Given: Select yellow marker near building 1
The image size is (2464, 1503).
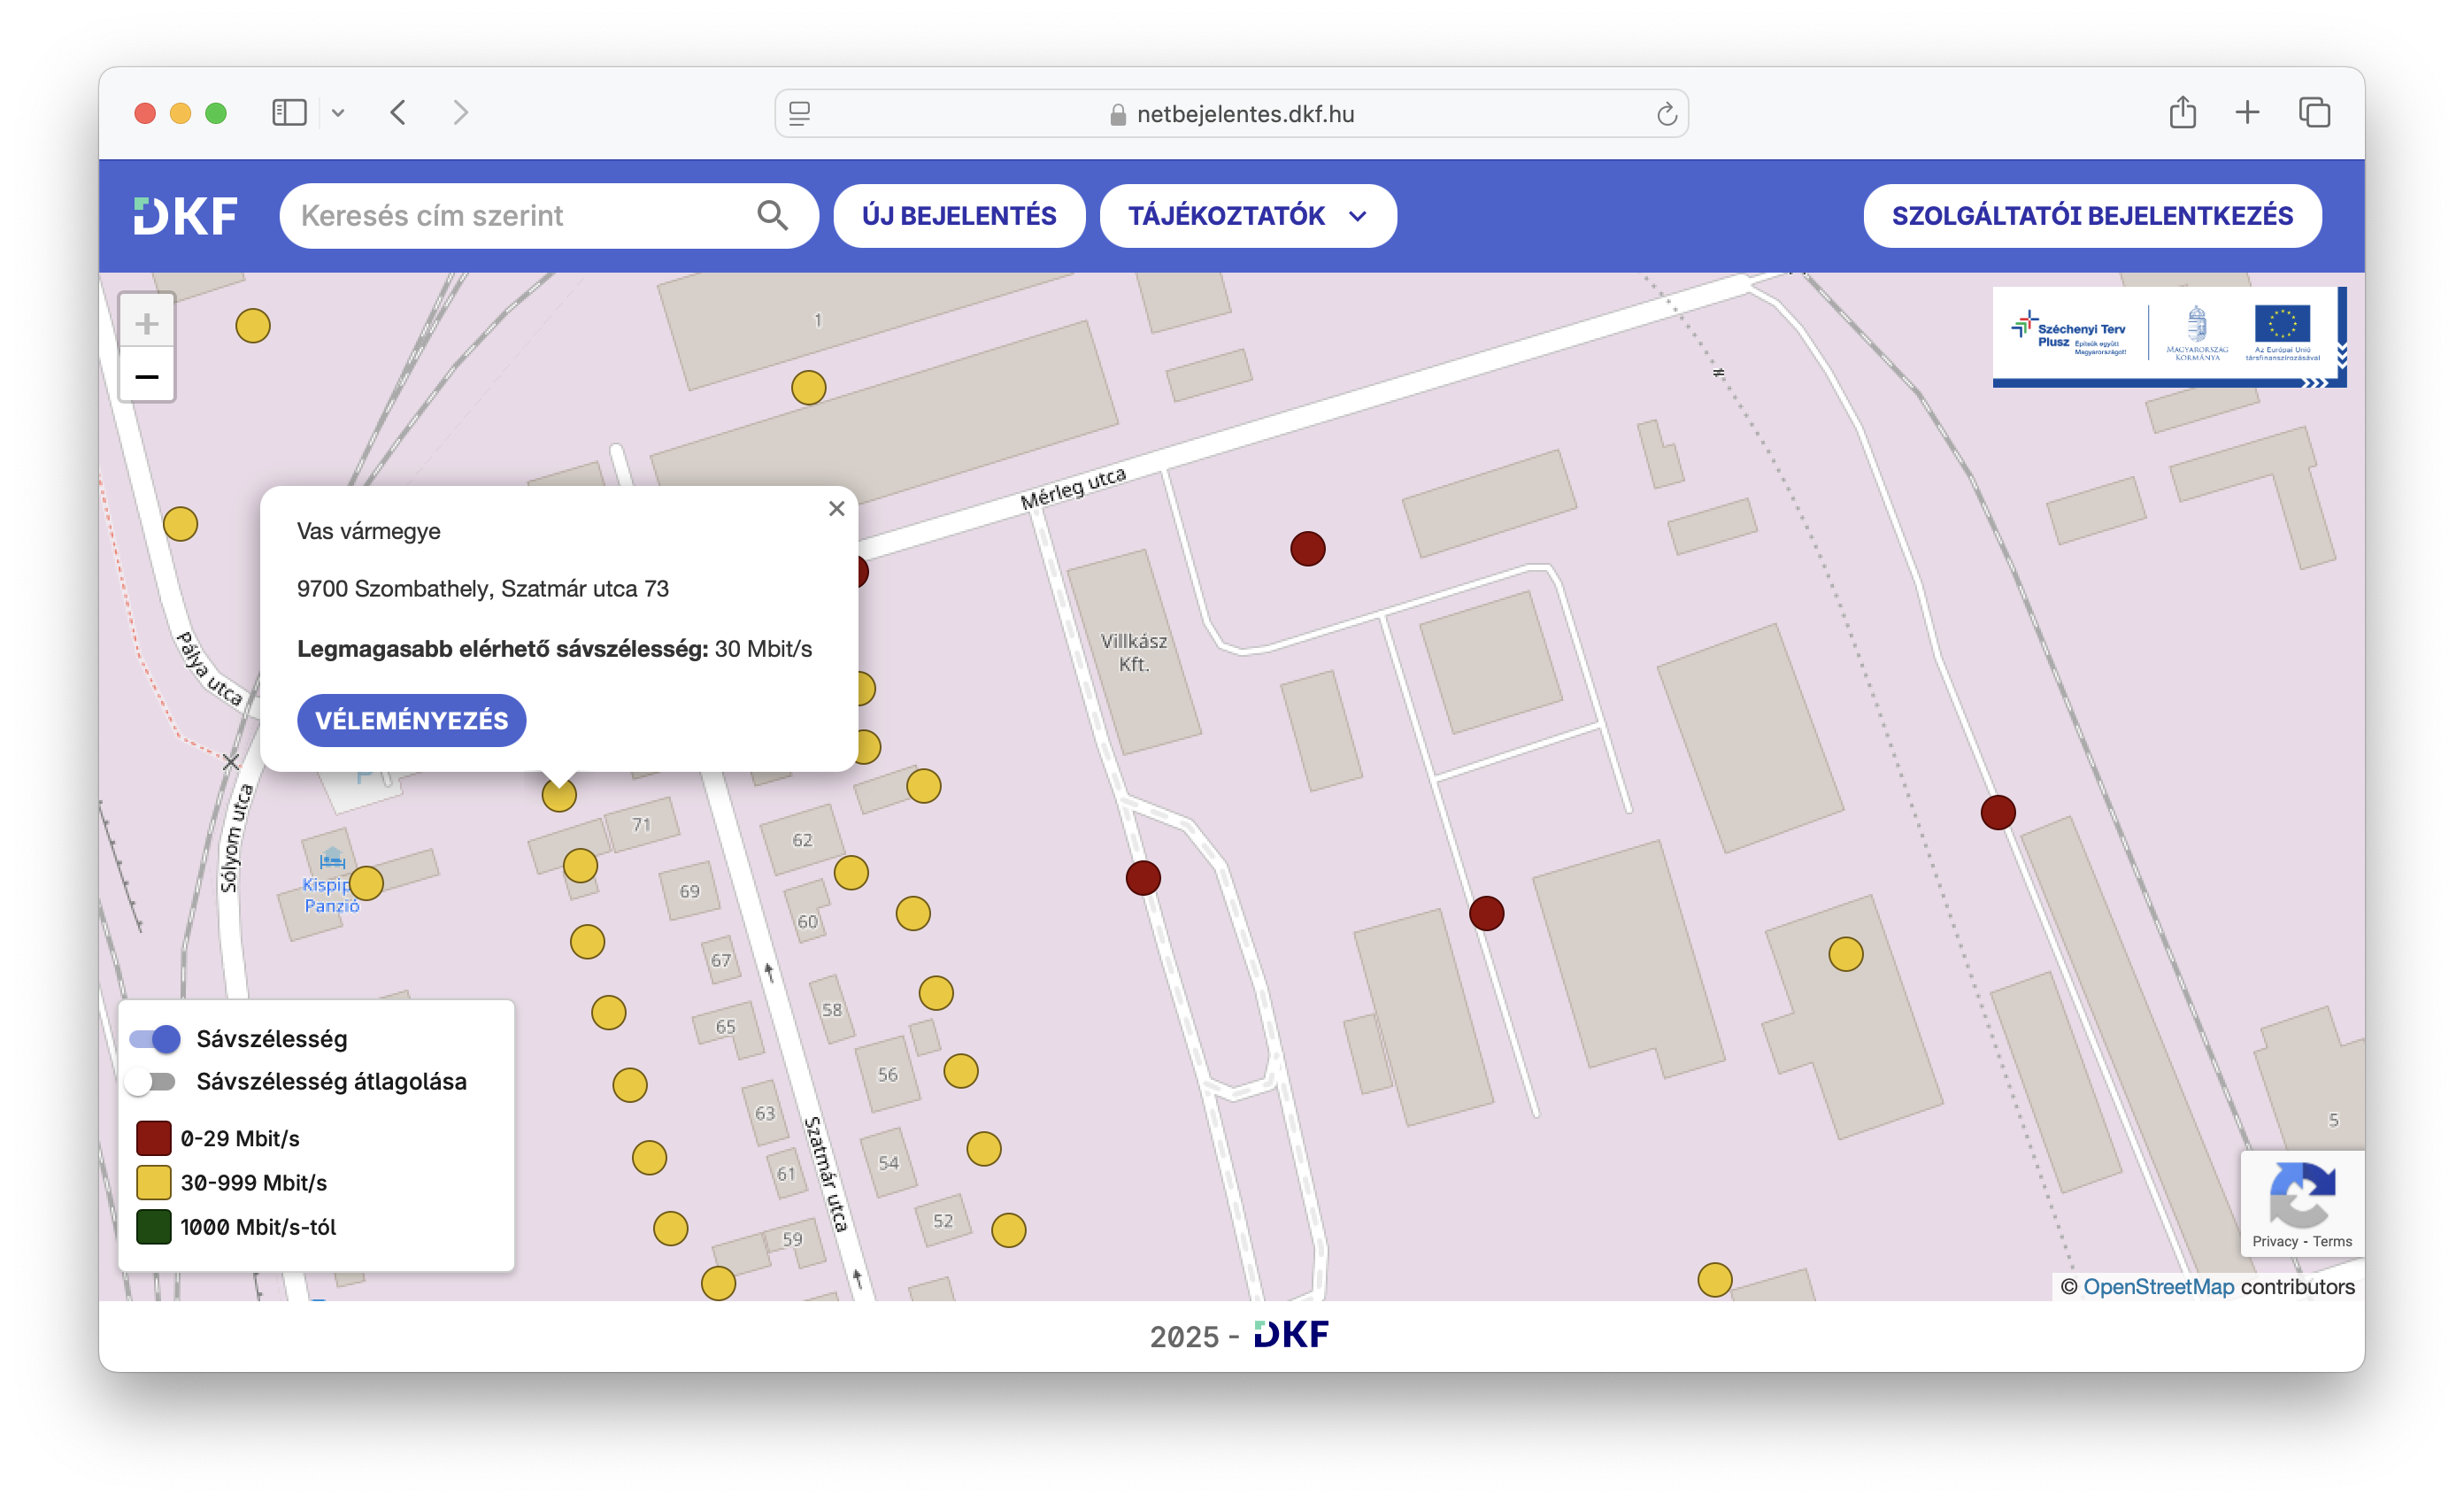Looking at the screenshot, I should click(808, 387).
